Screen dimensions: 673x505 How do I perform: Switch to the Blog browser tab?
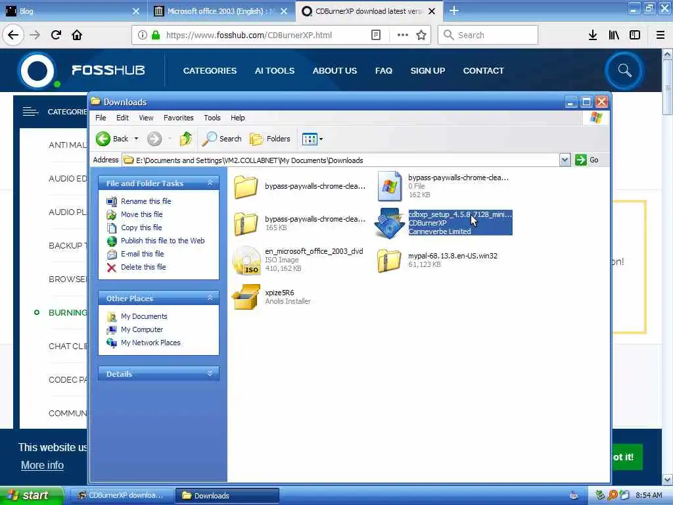click(x=68, y=11)
